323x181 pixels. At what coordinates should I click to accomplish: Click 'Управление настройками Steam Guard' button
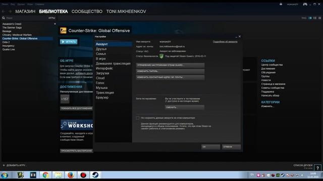point(170,65)
